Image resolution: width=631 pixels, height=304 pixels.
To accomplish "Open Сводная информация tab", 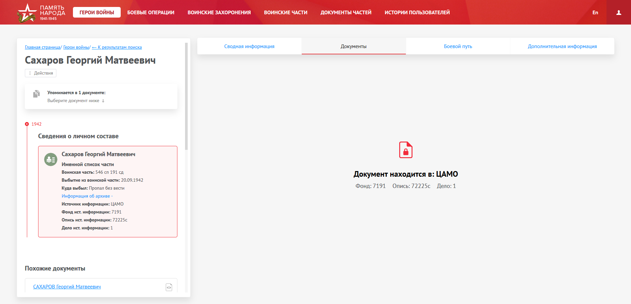I will click(x=249, y=46).
